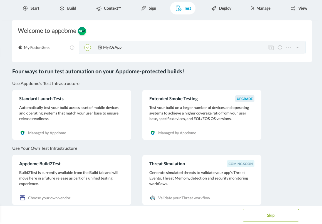This screenshot has height=224, width=322.
Task: Click shield icon in Standard Launch Tests card
Action: point(23,133)
